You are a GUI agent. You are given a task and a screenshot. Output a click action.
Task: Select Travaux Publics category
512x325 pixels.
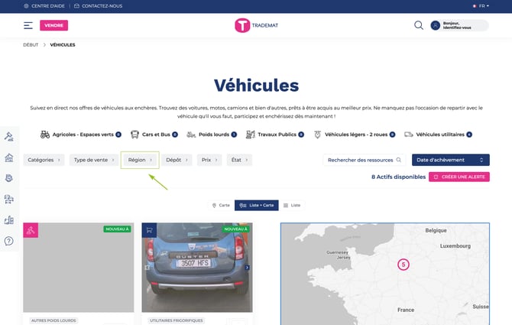(275, 135)
